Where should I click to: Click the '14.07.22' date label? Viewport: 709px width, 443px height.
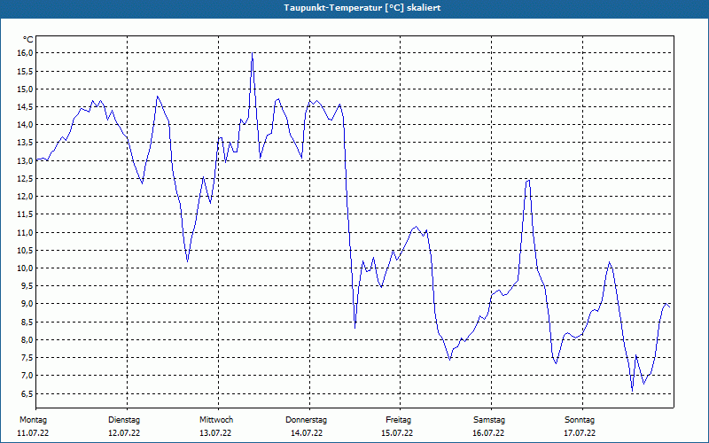click(x=307, y=433)
